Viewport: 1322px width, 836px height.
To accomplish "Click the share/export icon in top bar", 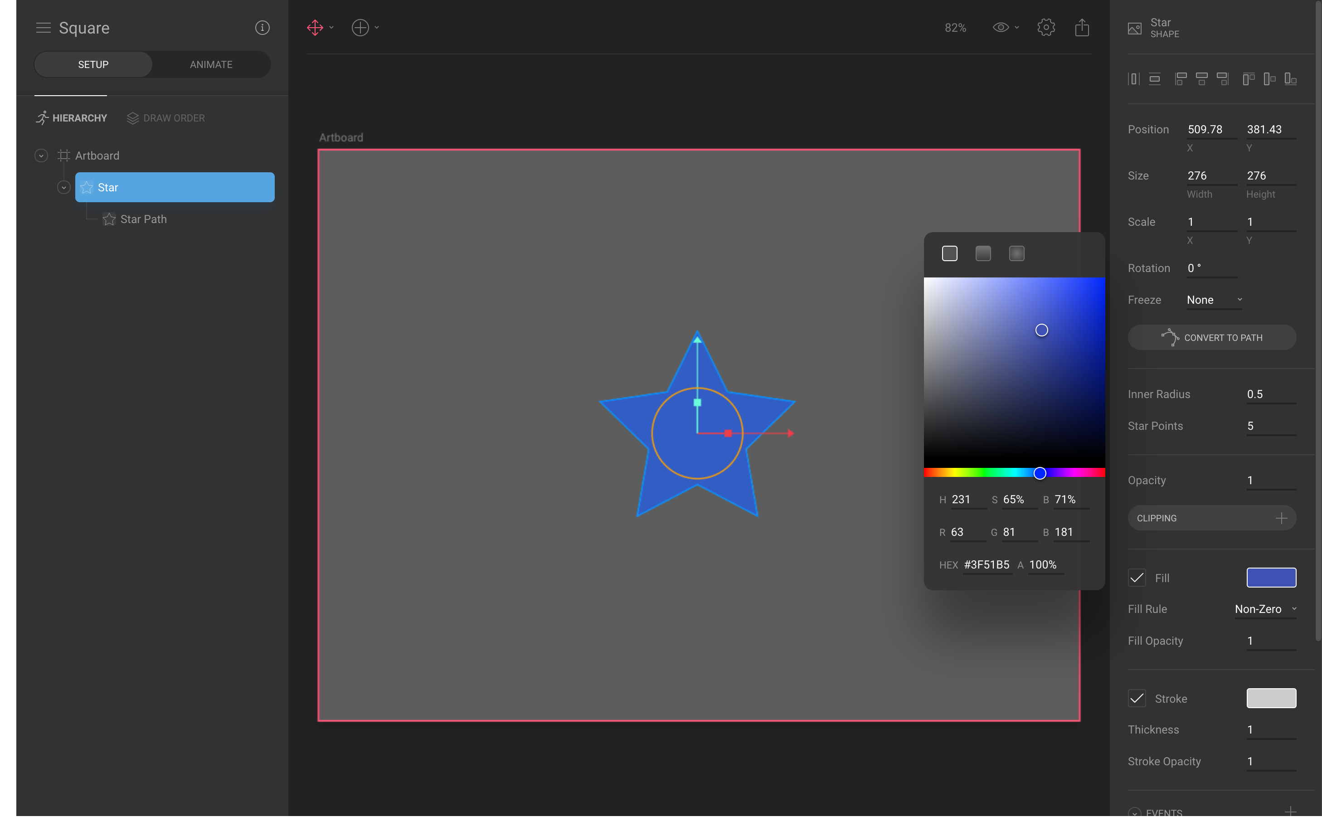I will pos(1082,28).
